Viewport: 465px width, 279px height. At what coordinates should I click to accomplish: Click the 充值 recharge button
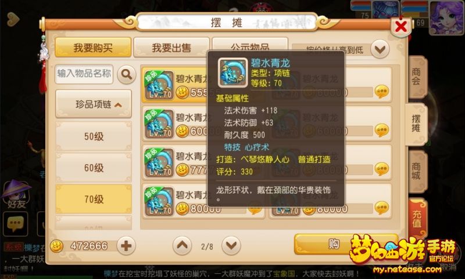click(x=417, y=218)
